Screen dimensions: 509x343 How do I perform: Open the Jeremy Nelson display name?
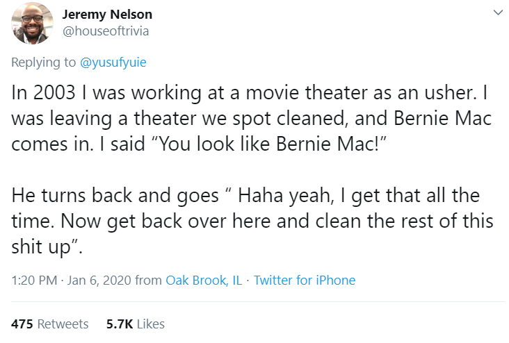pos(107,15)
